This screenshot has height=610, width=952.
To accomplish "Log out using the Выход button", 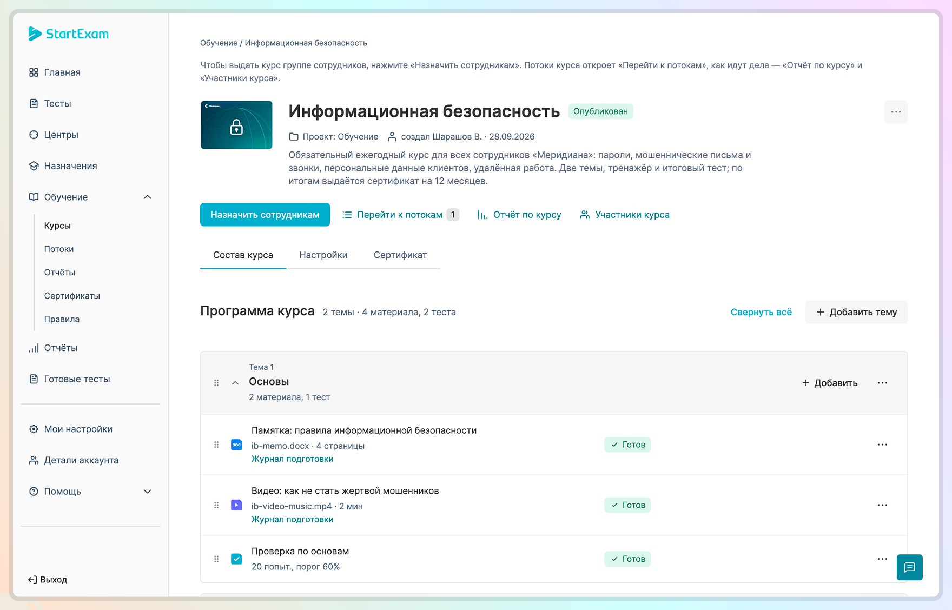I will (48, 580).
